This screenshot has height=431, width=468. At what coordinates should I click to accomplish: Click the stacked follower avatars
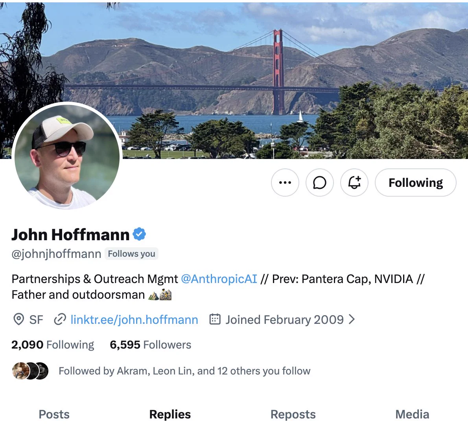(30, 371)
